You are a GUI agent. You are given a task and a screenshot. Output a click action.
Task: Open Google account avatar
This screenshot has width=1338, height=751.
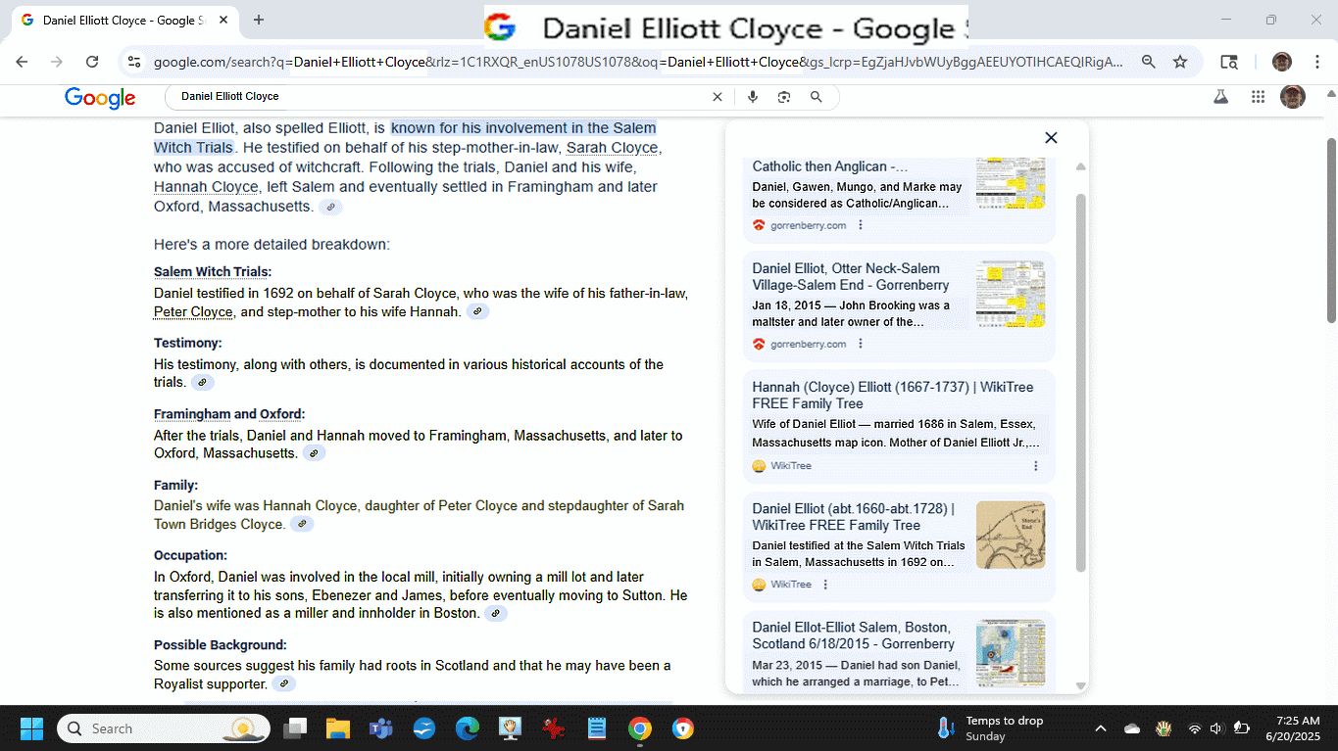1293,97
